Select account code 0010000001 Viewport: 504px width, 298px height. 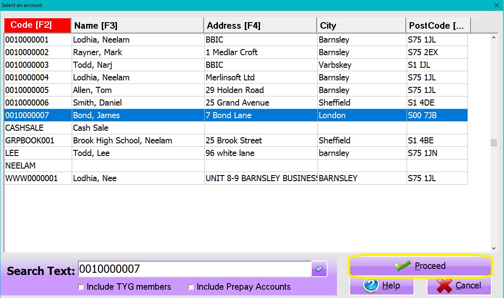point(27,40)
